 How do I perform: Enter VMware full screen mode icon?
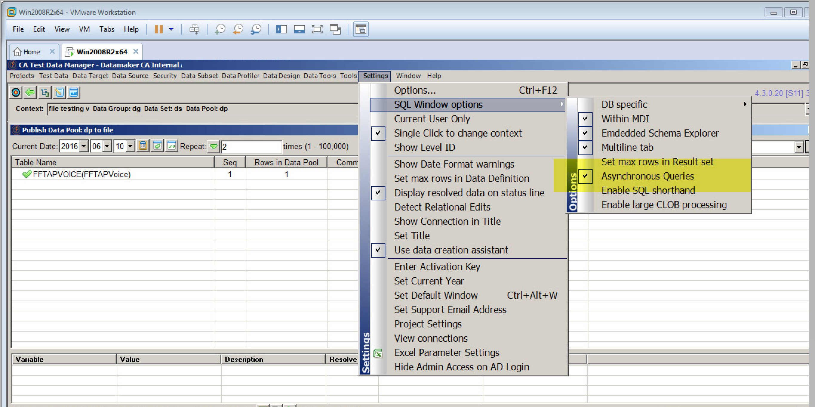(x=317, y=30)
